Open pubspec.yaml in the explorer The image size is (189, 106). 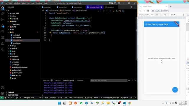click(x=17, y=73)
